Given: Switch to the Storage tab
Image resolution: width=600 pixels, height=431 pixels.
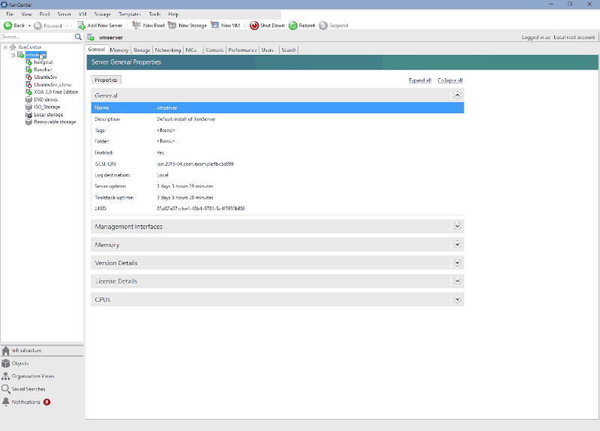Looking at the screenshot, I should point(142,50).
